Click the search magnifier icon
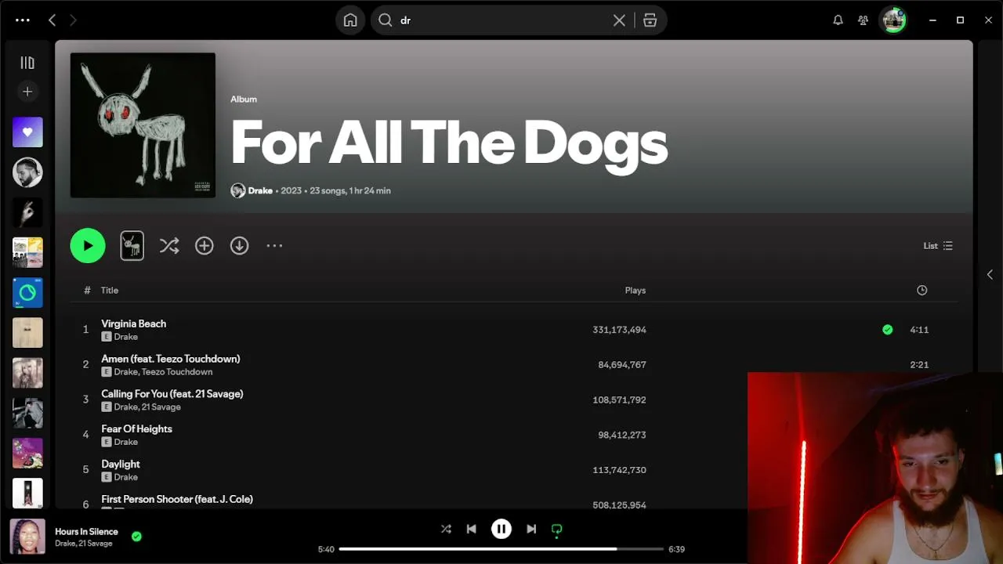 point(386,20)
